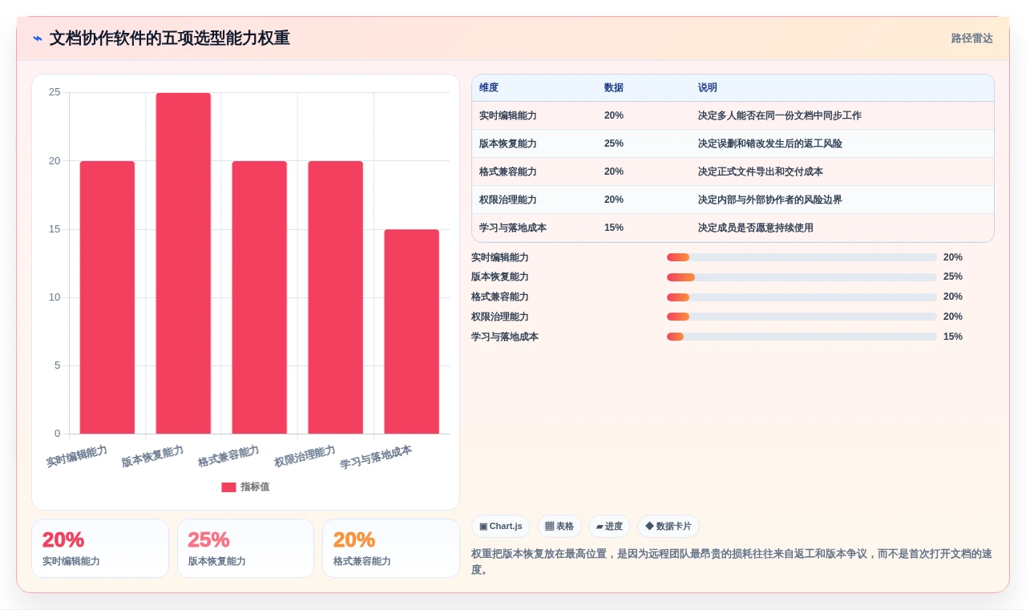
Task: Select the 数据卡片 chip
Action: tap(669, 527)
